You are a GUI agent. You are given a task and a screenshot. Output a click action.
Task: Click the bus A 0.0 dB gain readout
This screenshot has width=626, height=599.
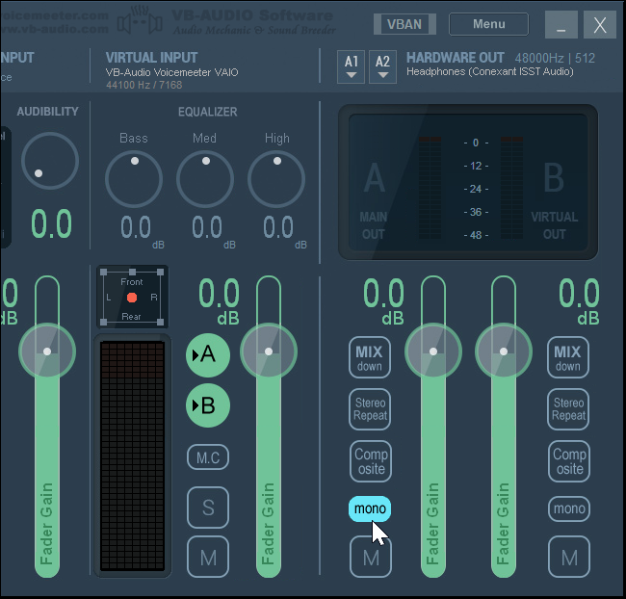384,300
